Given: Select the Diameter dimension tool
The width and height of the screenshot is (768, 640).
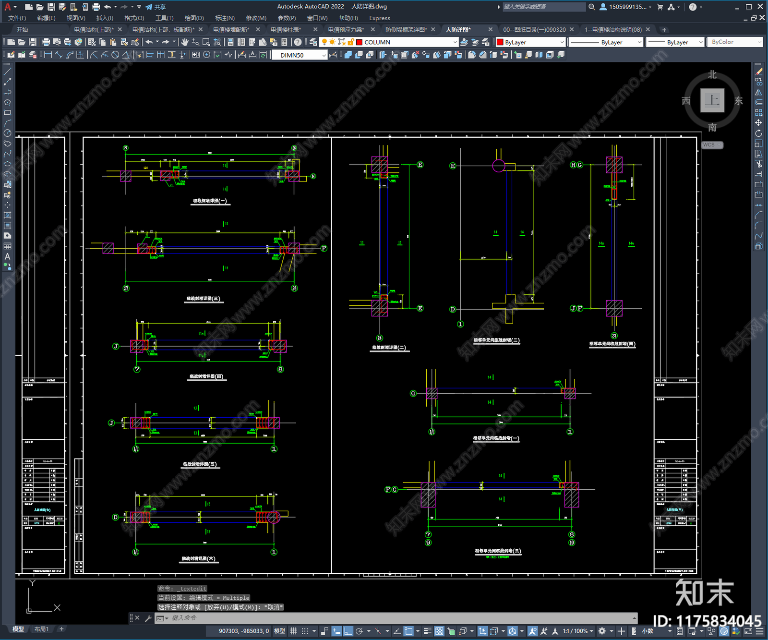Looking at the screenshot, I should [x=115, y=55].
